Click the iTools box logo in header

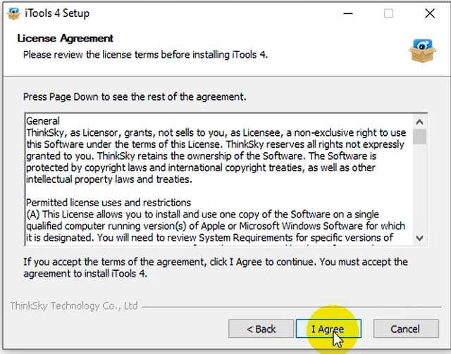point(422,51)
